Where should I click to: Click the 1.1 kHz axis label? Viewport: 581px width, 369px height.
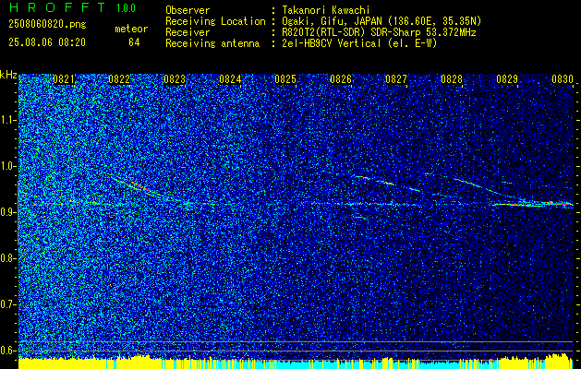click(8, 120)
